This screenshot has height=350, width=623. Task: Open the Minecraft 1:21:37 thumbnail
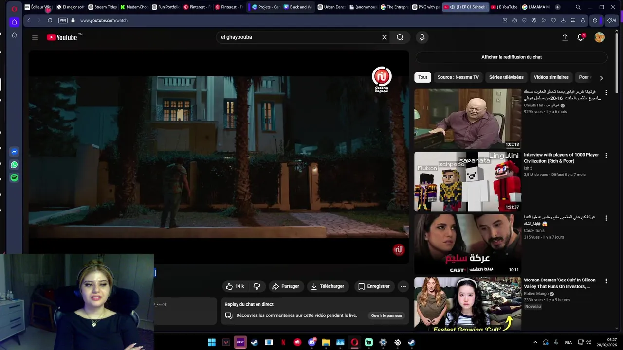tap(468, 181)
